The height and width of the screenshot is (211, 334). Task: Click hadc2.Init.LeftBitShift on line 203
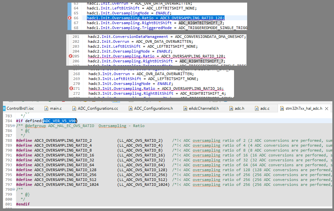pyautogui.click(x=114, y=46)
